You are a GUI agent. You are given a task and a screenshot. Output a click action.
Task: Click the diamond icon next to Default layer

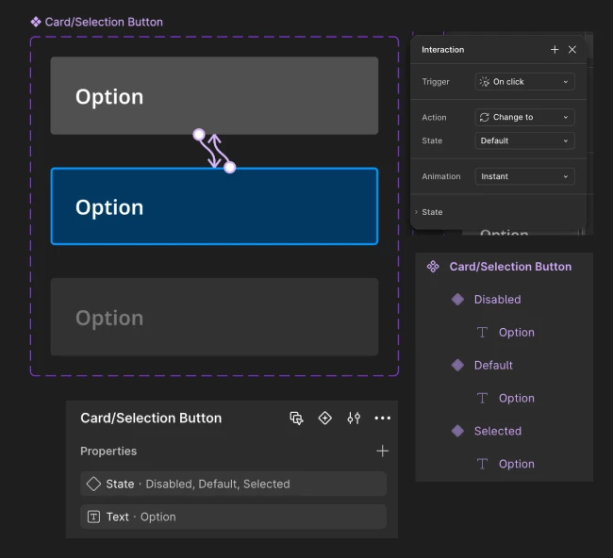pyautogui.click(x=457, y=366)
